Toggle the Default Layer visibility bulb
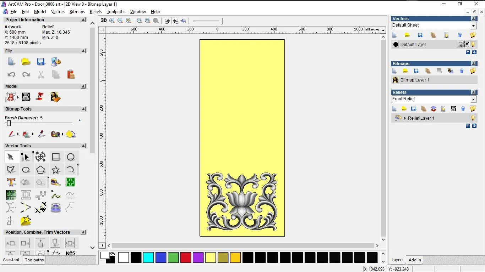 (473, 44)
